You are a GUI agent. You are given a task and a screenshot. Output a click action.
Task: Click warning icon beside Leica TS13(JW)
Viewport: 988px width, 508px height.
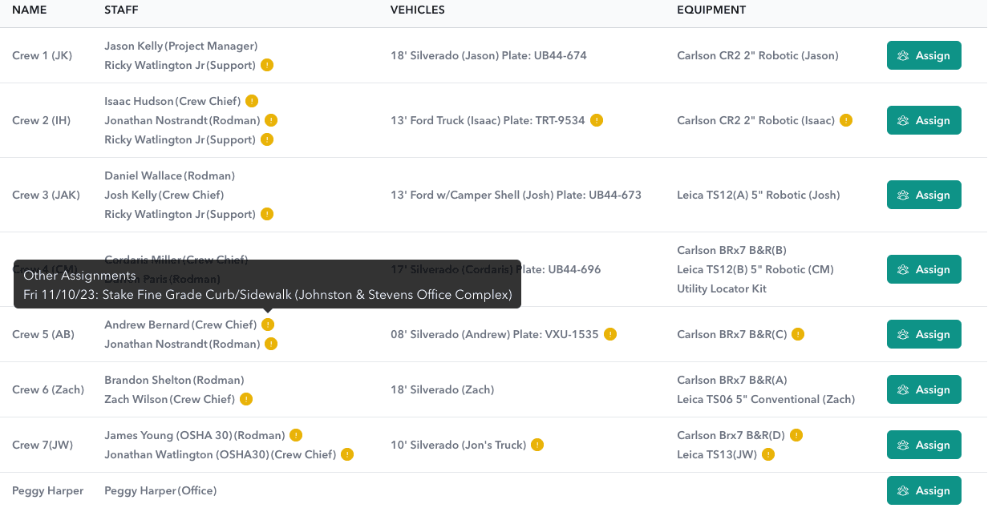tap(768, 454)
